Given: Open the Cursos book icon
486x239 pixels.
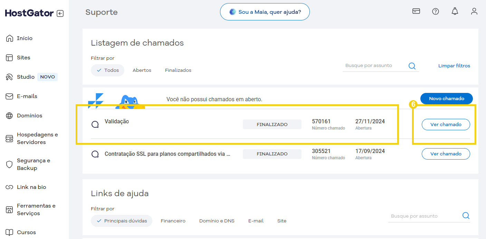Looking at the screenshot, I should click(9, 232).
